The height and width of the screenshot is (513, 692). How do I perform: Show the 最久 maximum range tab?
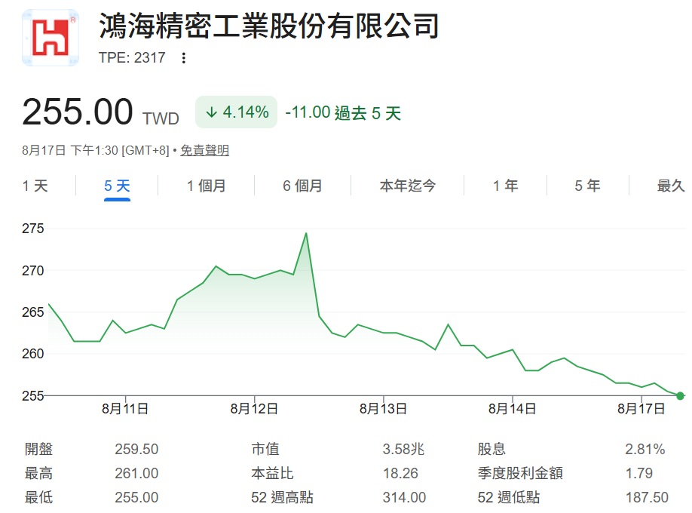click(671, 186)
